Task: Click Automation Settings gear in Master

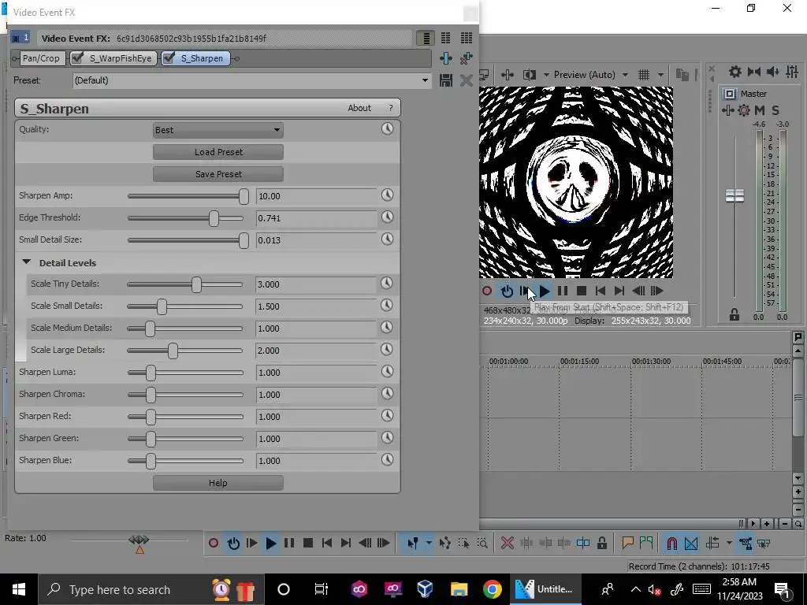Action: [x=744, y=110]
